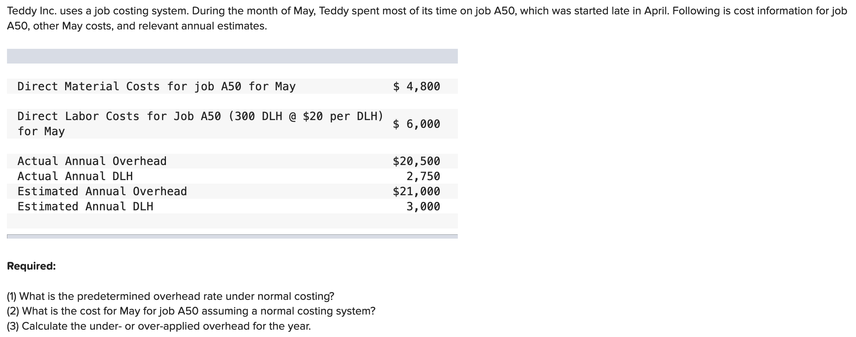Click the Actual Annual Overhead label
Viewport: 856px width, 337px height.
pos(92,161)
